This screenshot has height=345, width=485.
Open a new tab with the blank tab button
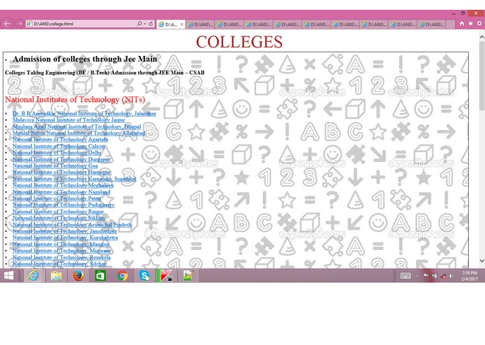450,24
